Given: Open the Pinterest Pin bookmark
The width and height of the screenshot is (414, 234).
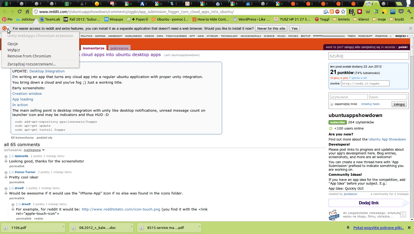Looking at the screenshot, I should [x=7, y=19].
